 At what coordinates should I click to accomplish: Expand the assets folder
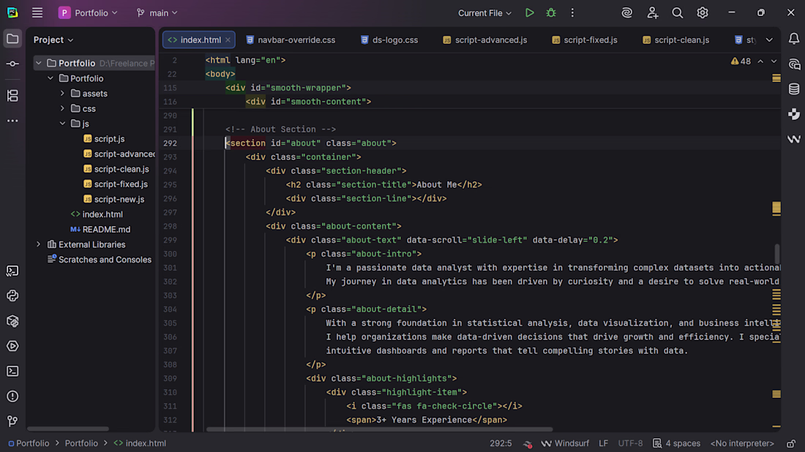tap(62, 94)
